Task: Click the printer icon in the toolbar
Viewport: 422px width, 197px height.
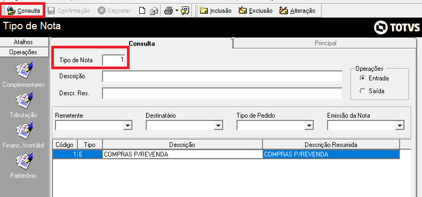Action: 169,11
